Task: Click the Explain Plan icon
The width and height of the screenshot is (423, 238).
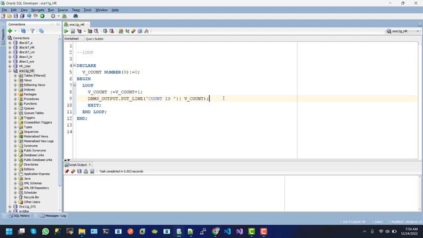Action: tap(79, 31)
